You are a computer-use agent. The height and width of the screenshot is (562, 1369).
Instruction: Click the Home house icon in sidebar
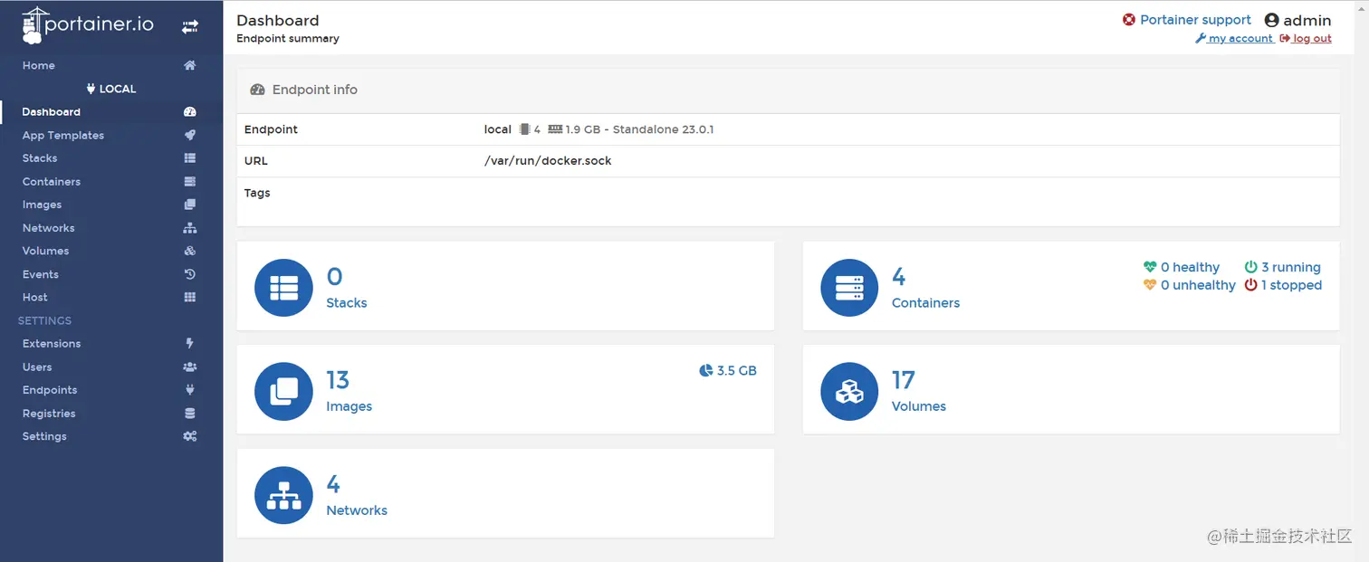(x=190, y=65)
